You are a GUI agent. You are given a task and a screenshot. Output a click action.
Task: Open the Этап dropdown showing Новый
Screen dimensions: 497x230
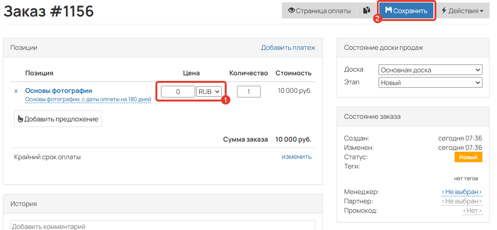(x=430, y=83)
